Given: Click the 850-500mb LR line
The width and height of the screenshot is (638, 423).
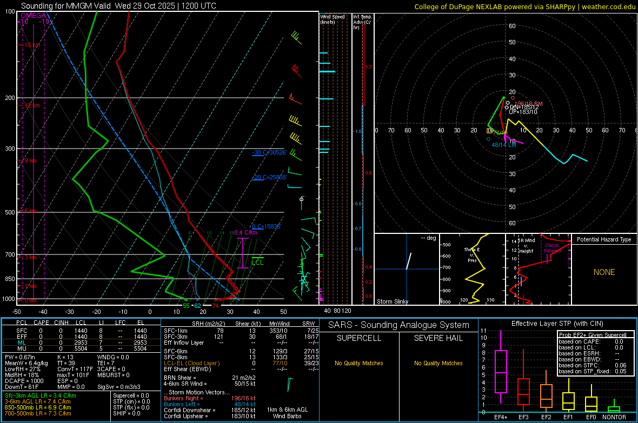Looking at the screenshot, I should (37, 407).
